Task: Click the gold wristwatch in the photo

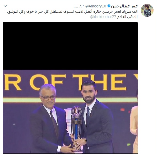Action: (x=86, y=140)
